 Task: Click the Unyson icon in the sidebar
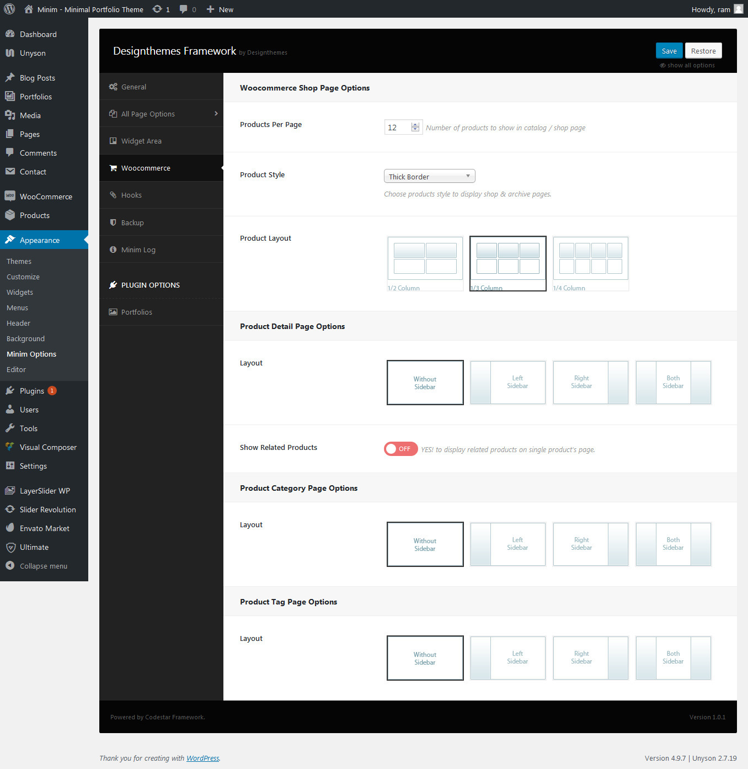(x=10, y=52)
